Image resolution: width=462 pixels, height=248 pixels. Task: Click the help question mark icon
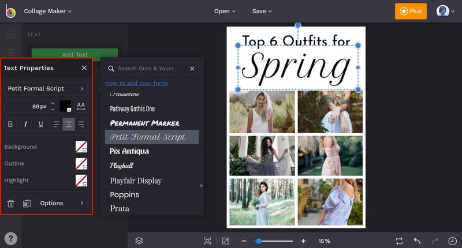[x=10, y=239]
